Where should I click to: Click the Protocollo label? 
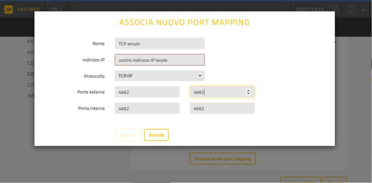(x=94, y=76)
